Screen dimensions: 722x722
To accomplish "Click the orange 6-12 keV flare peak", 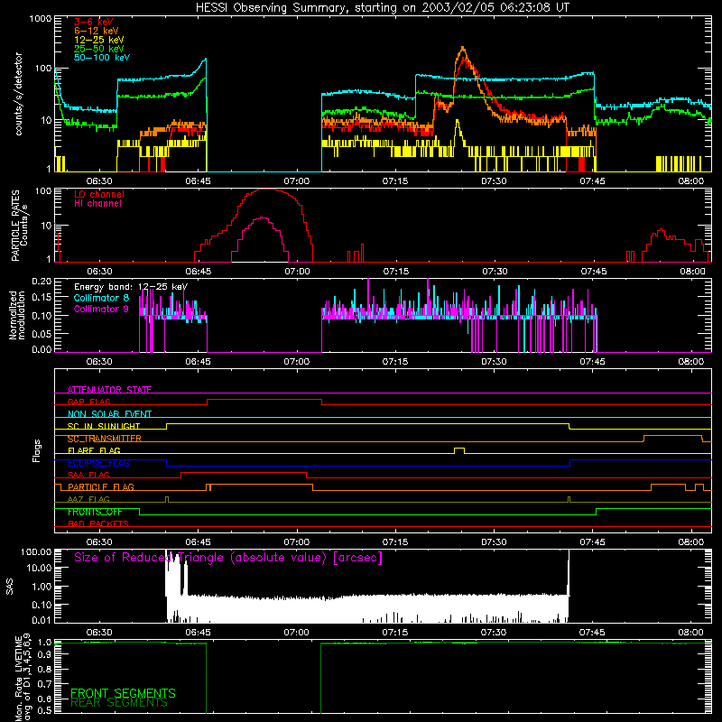I will pyautogui.click(x=462, y=48).
